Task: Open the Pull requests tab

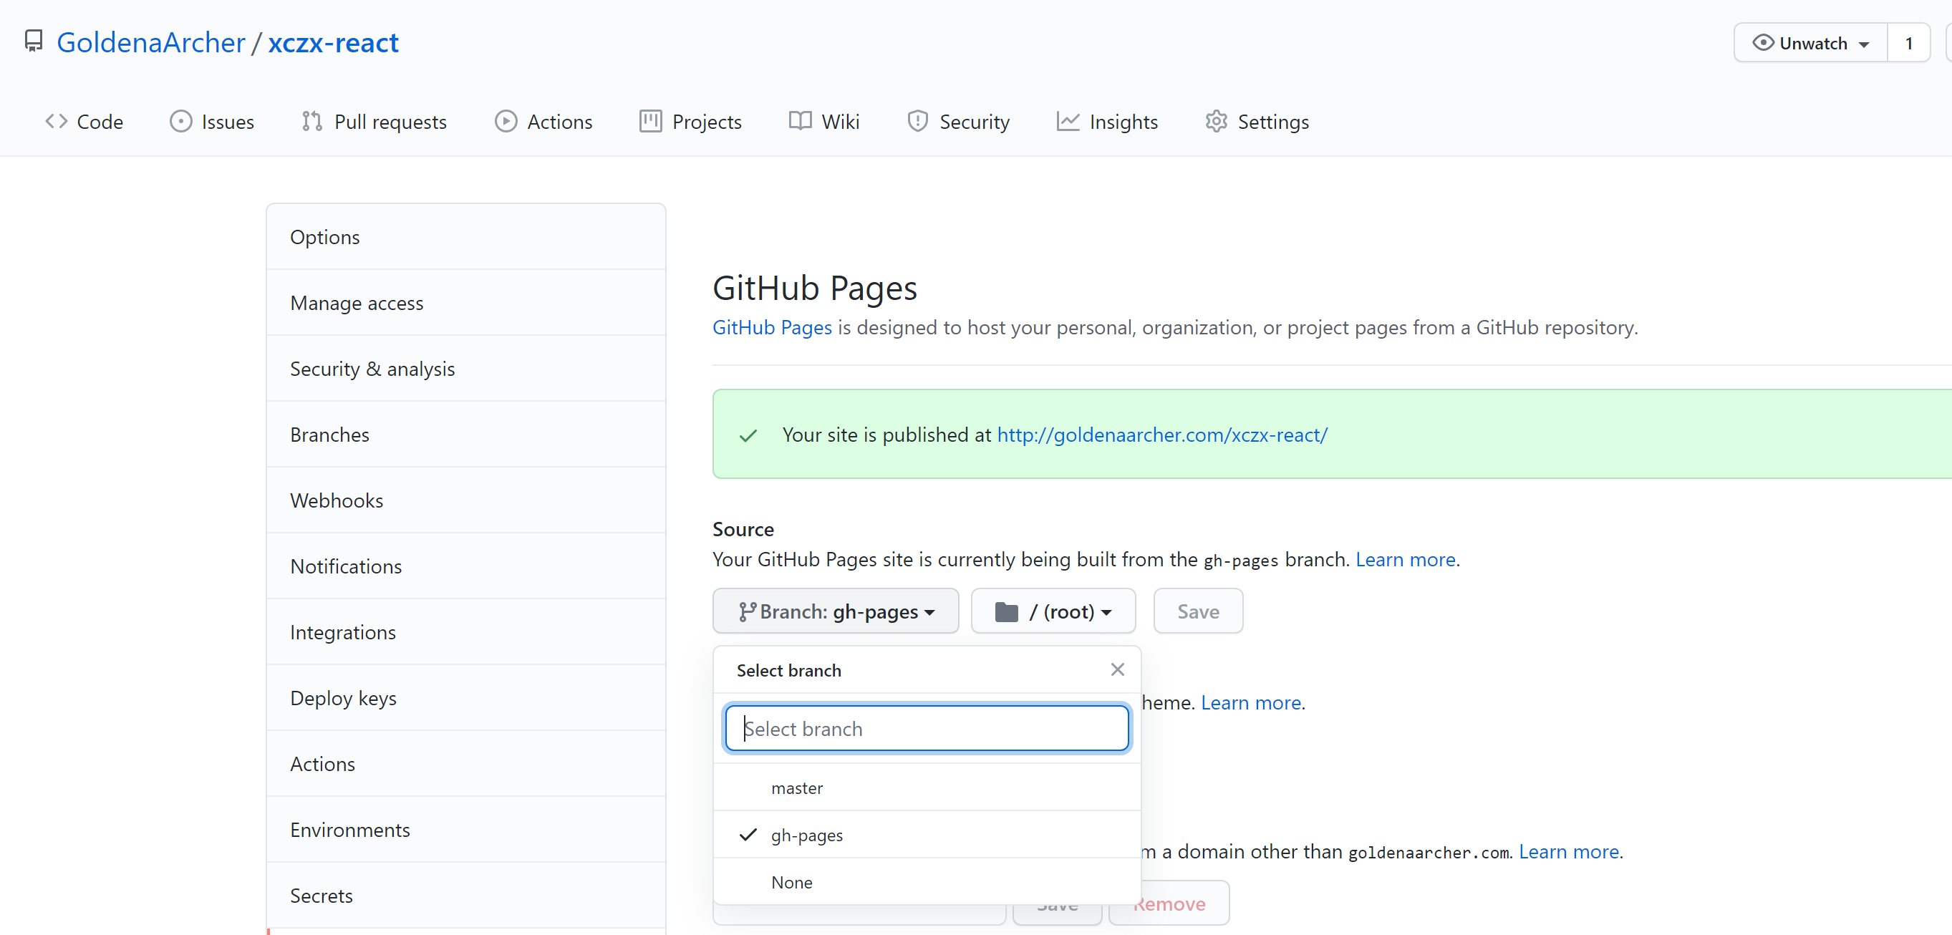Action: click(375, 121)
